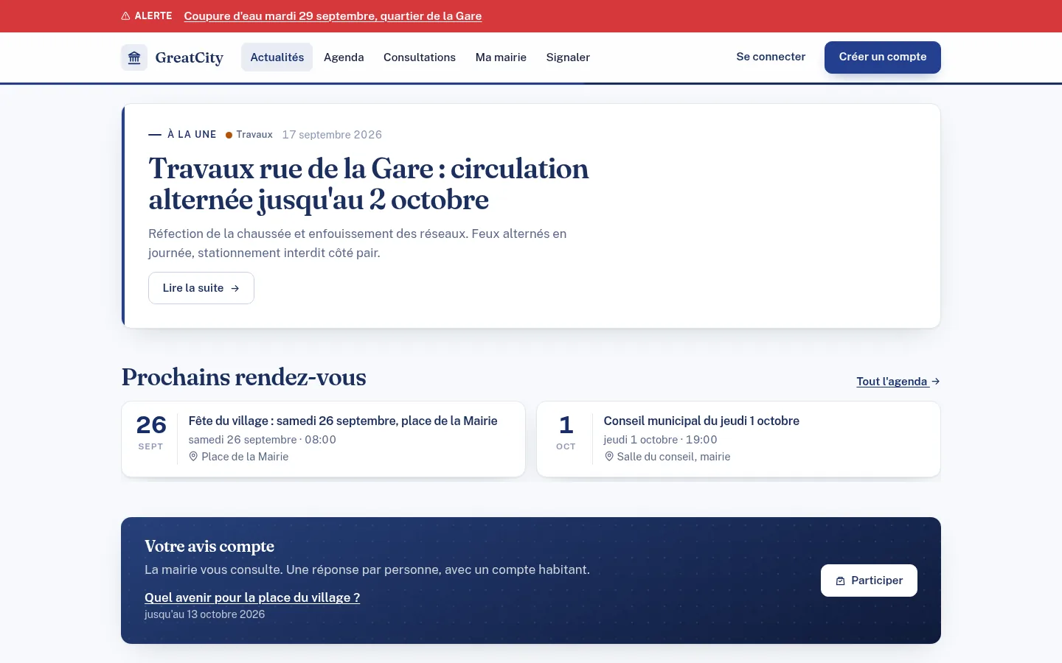Image resolution: width=1062 pixels, height=663 pixels.
Task: Click the alert warning triangle icon
Action: (125, 15)
